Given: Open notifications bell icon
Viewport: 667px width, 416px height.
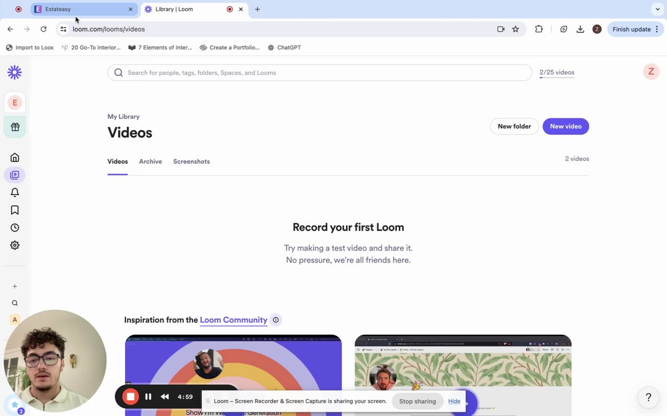Looking at the screenshot, I should [x=15, y=192].
